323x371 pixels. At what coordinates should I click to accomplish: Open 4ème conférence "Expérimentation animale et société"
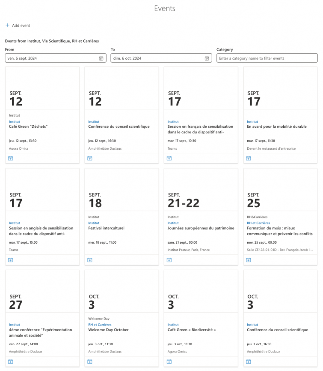coord(35,332)
